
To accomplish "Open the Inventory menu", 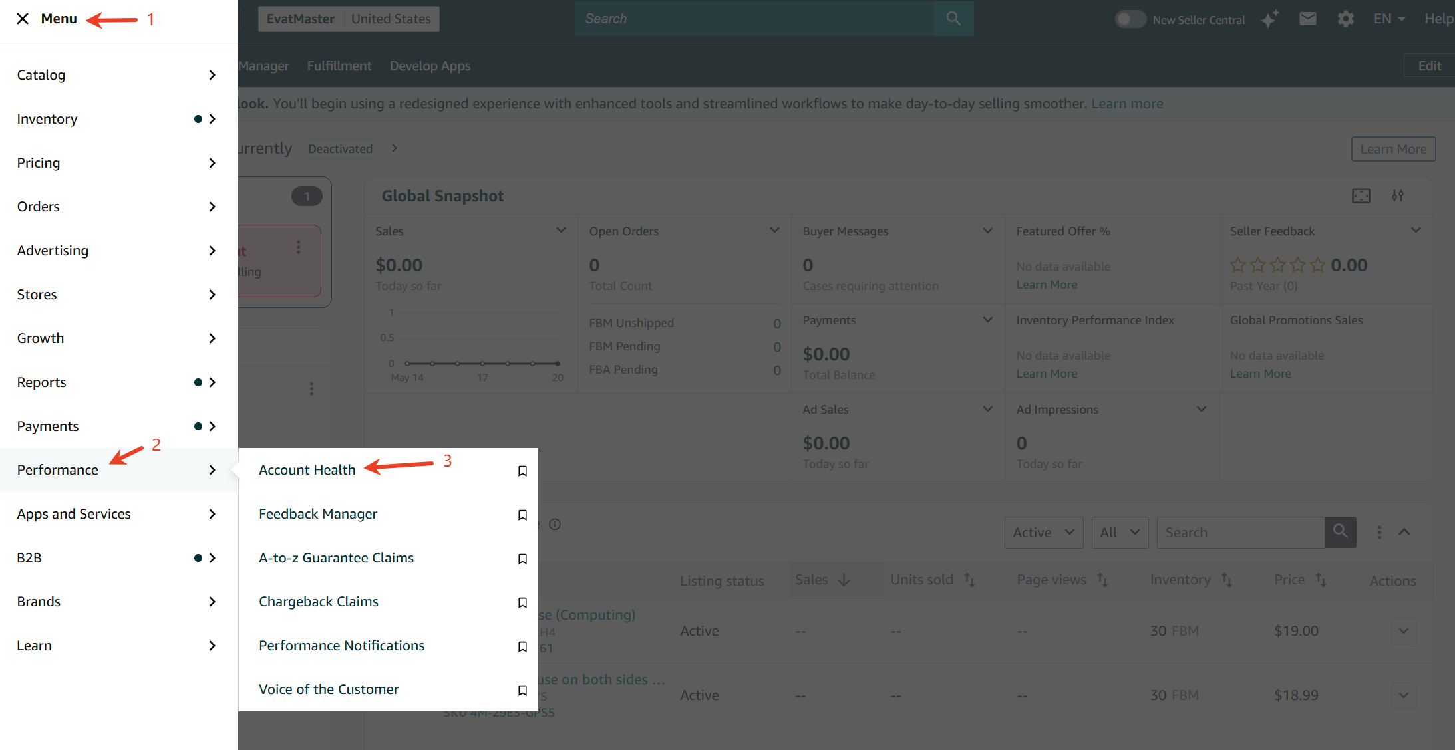I will point(118,119).
